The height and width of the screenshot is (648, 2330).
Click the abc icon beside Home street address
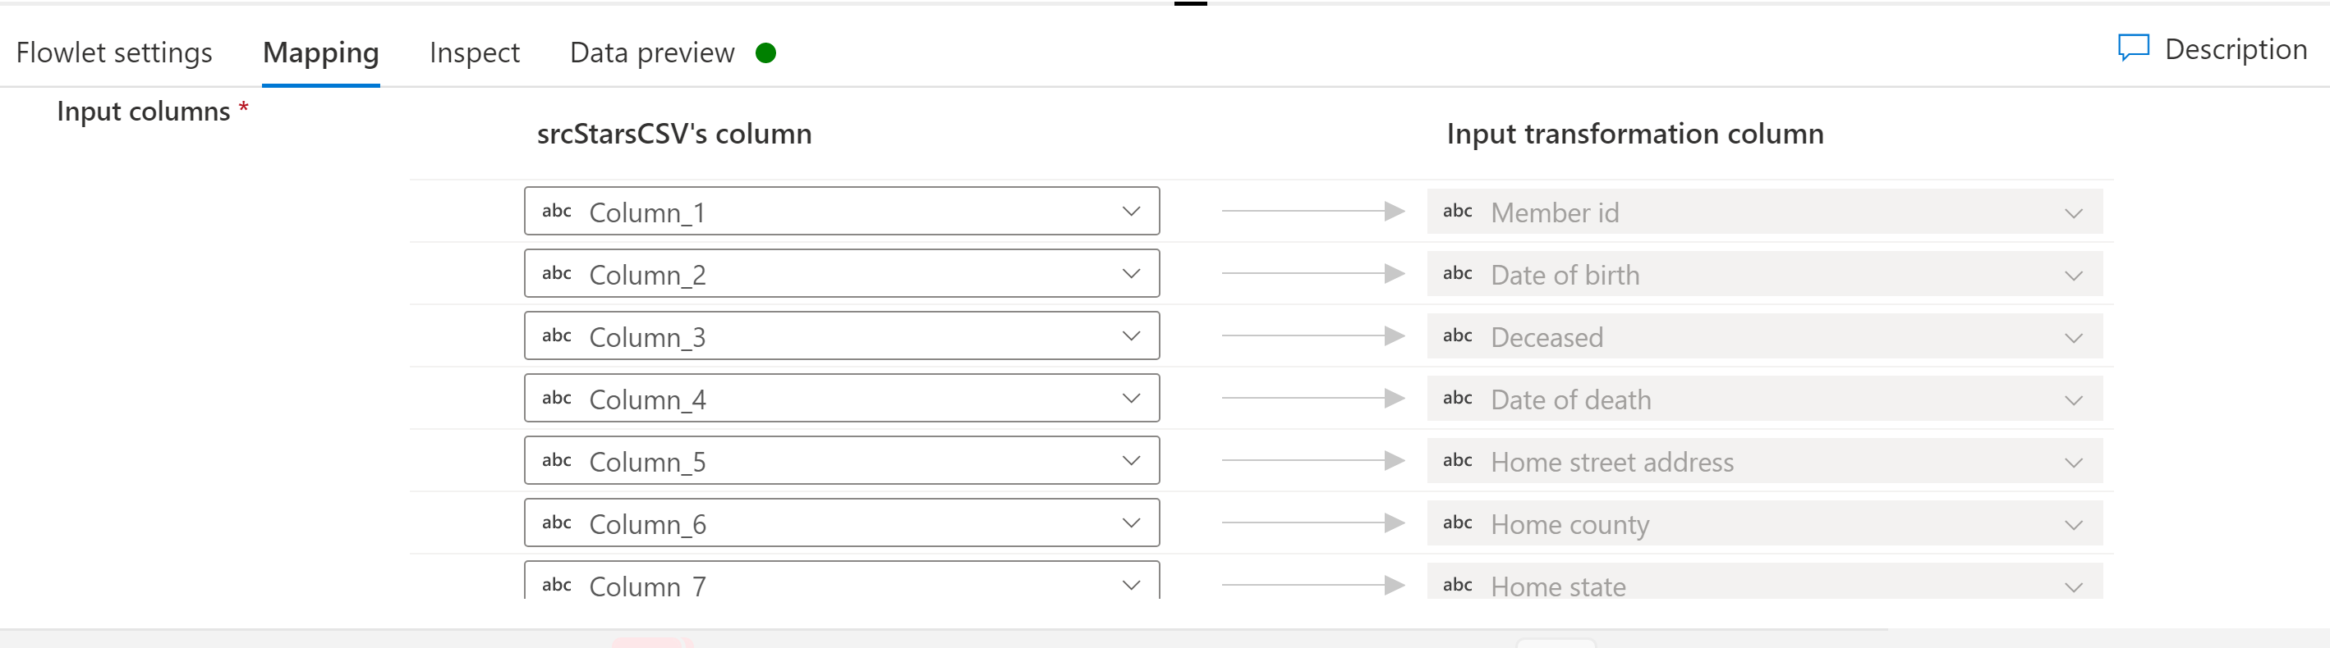pos(1458,460)
